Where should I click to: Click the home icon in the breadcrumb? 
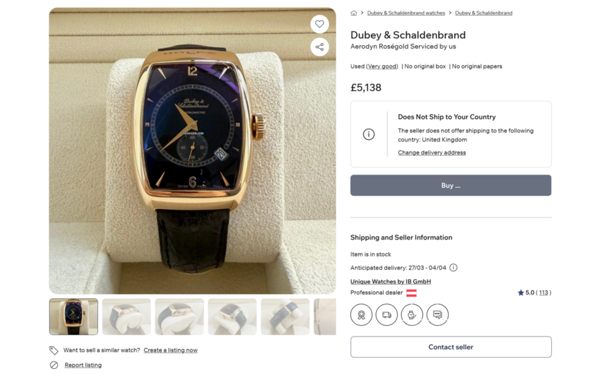(x=354, y=12)
